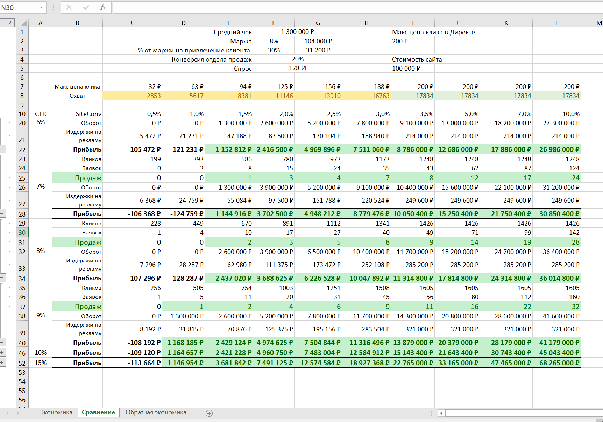Click the next sheet scroll arrow
The height and width of the screenshot is (422, 603).
pyautogui.click(x=18, y=413)
